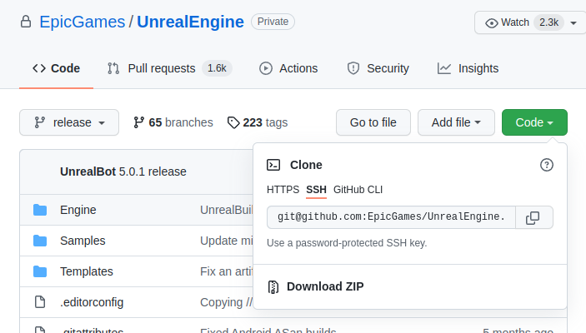Select the Code tab

[57, 68]
